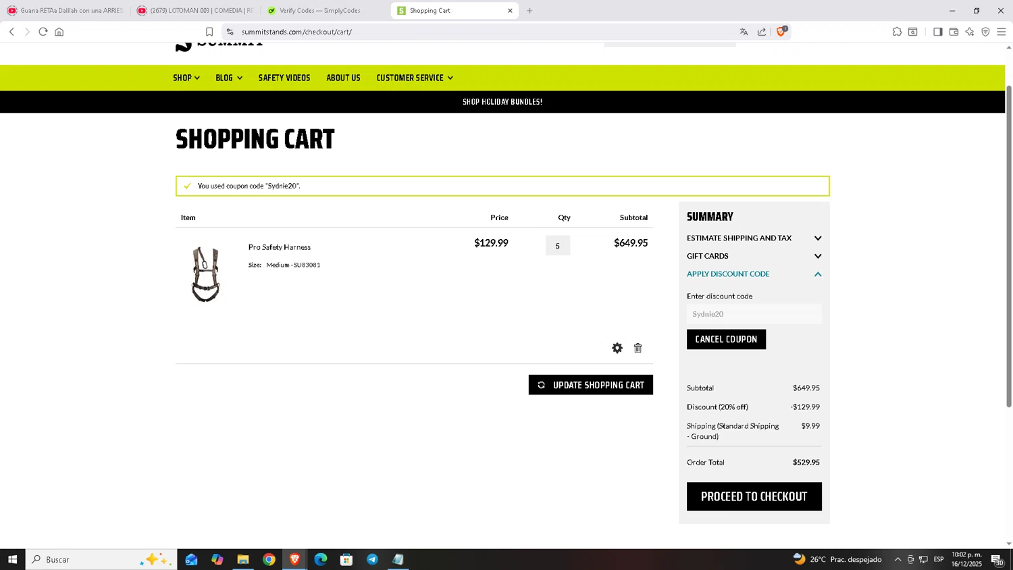Click the Windows taskbar search box
The image size is (1013, 570).
101,559
